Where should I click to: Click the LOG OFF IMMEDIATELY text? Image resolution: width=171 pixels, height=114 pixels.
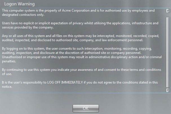[x=65, y=82]
